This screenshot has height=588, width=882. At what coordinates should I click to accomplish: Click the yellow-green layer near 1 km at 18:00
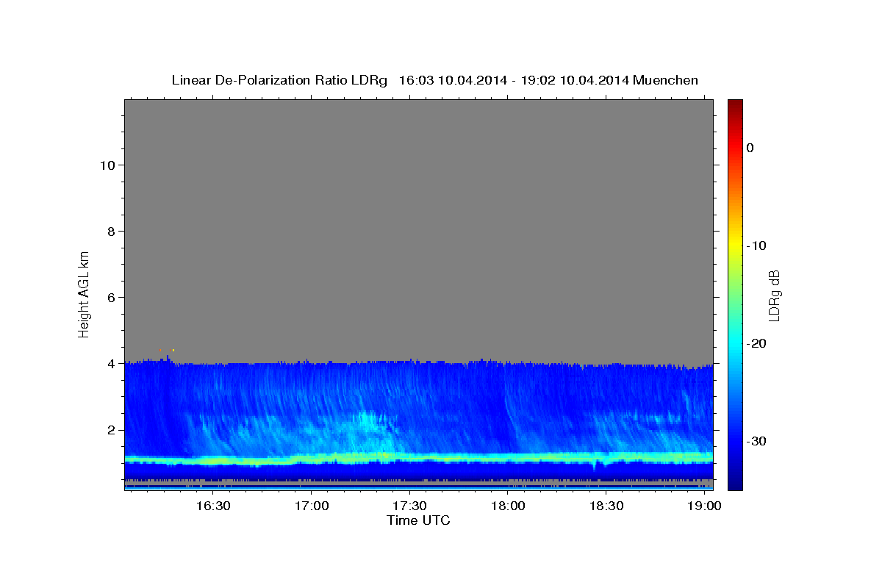click(x=508, y=457)
